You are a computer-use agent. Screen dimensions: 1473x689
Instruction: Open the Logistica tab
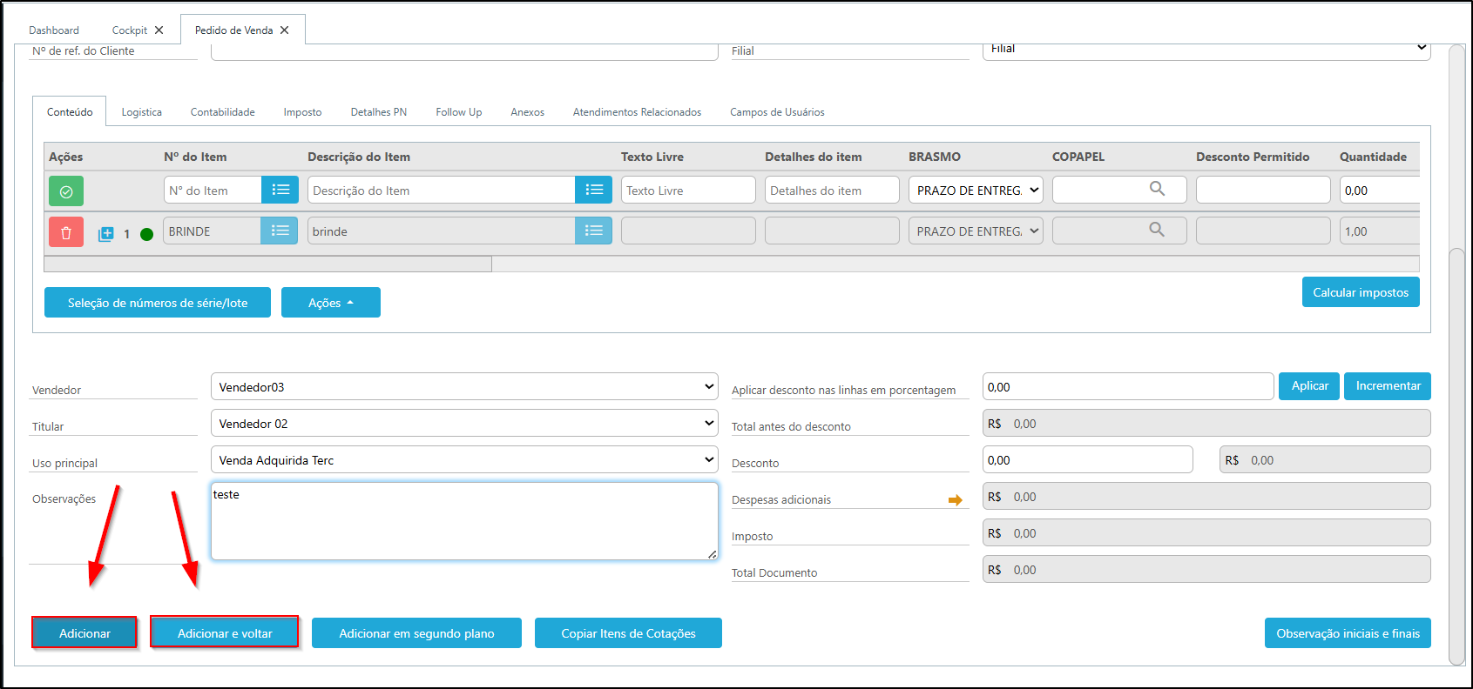(x=142, y=112)
